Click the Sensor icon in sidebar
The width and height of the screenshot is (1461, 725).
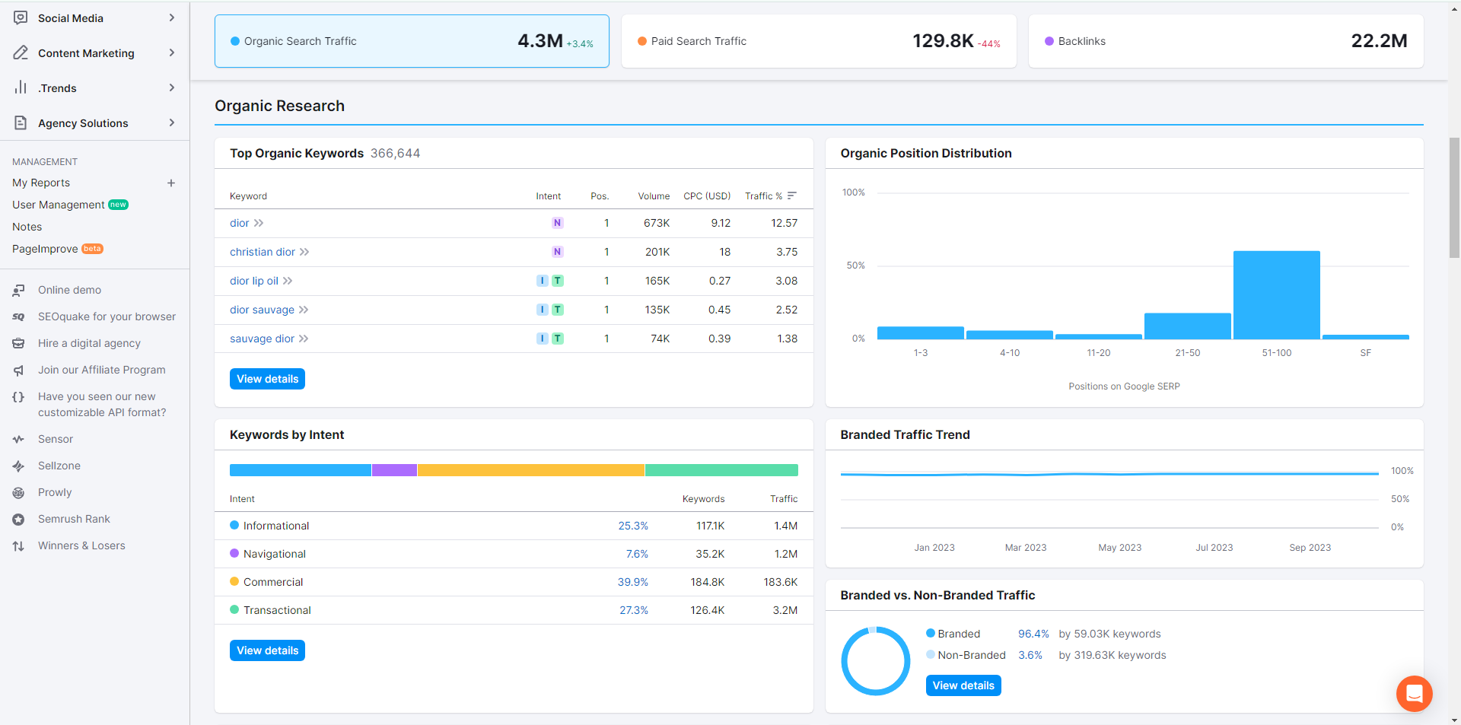(18, 440)
